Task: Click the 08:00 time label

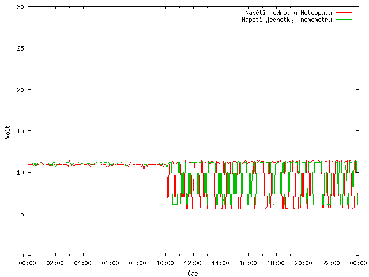Action: point(137,263)
